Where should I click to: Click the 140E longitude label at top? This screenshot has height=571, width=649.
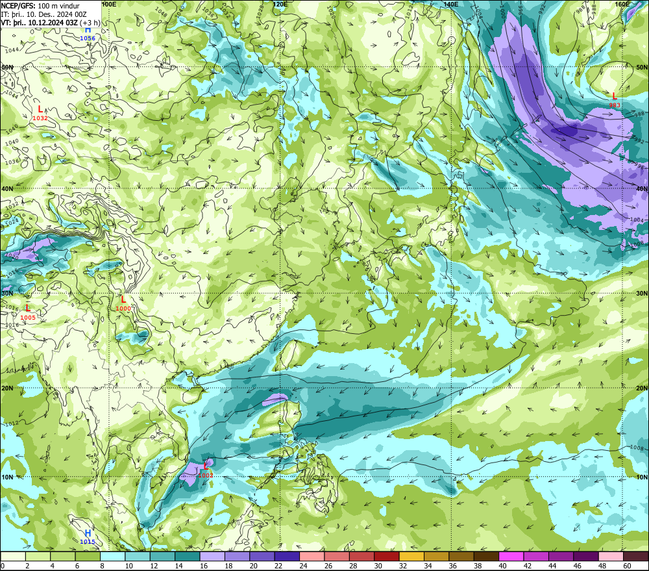(x=451, y=4)
